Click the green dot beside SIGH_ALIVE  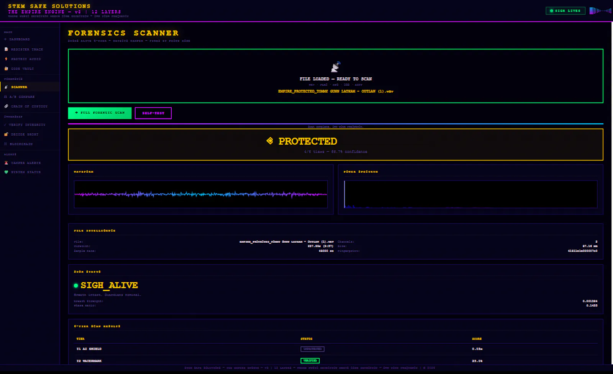coord(76,286)
